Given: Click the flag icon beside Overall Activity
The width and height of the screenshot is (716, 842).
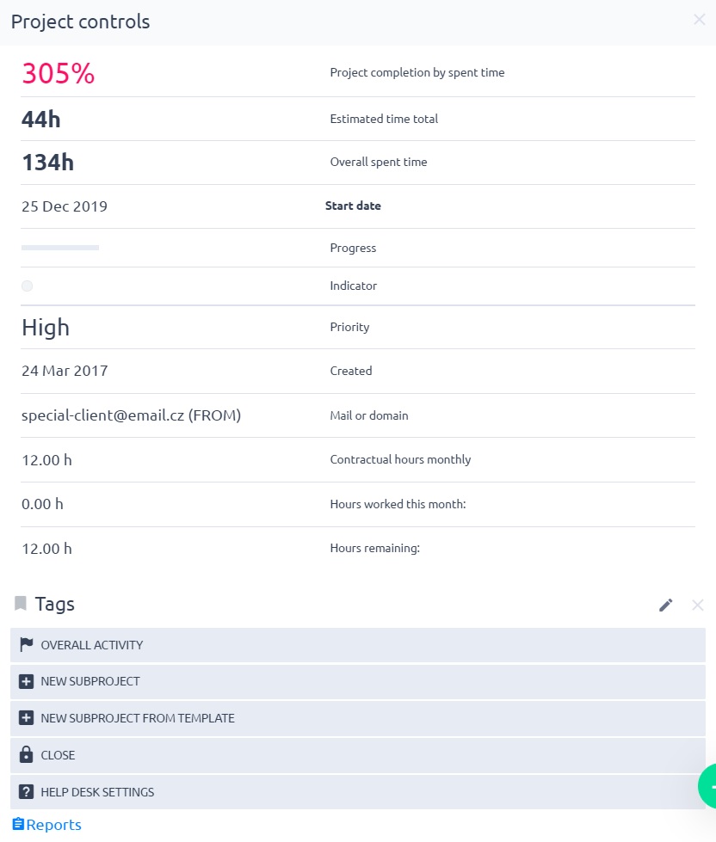Looking at the screenshot, I should 26,645.
